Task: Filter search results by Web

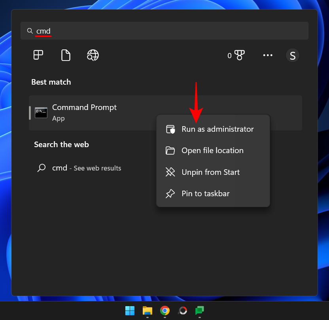Action: [93, 55]
